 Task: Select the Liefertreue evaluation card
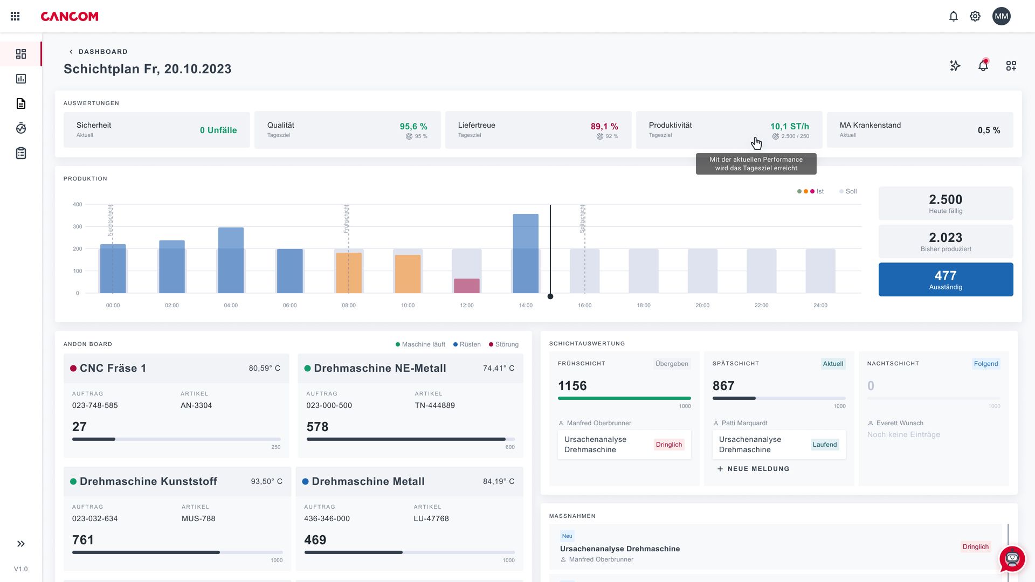(537, 130)
